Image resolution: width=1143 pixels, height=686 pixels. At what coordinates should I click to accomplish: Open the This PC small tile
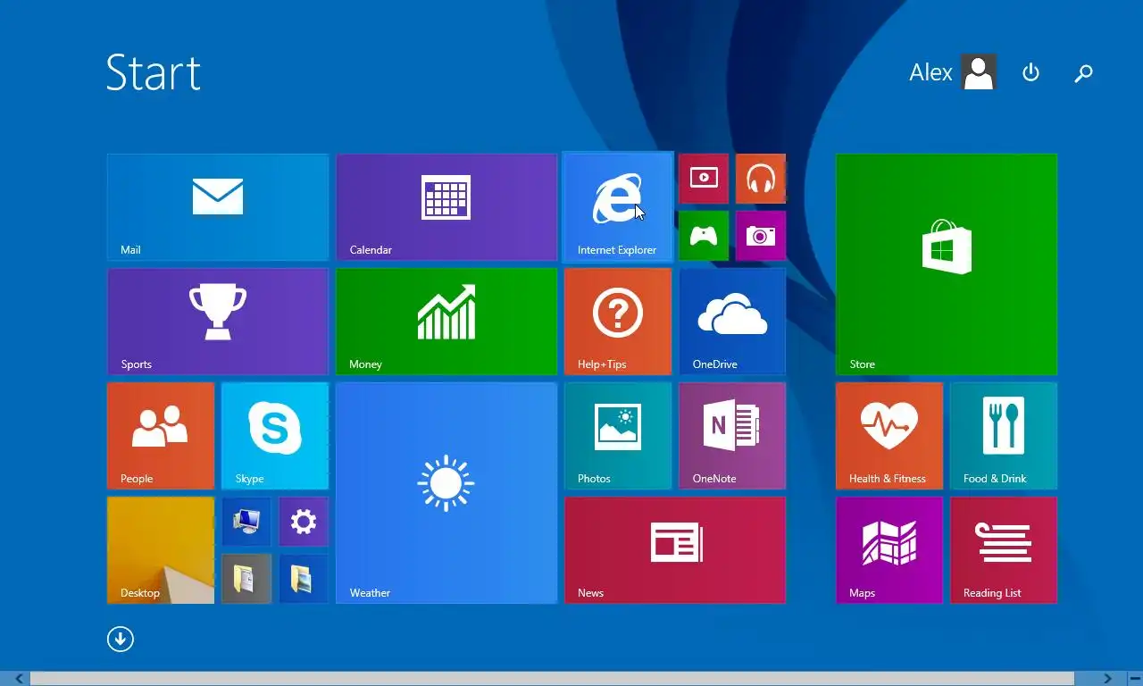point(246,522)
